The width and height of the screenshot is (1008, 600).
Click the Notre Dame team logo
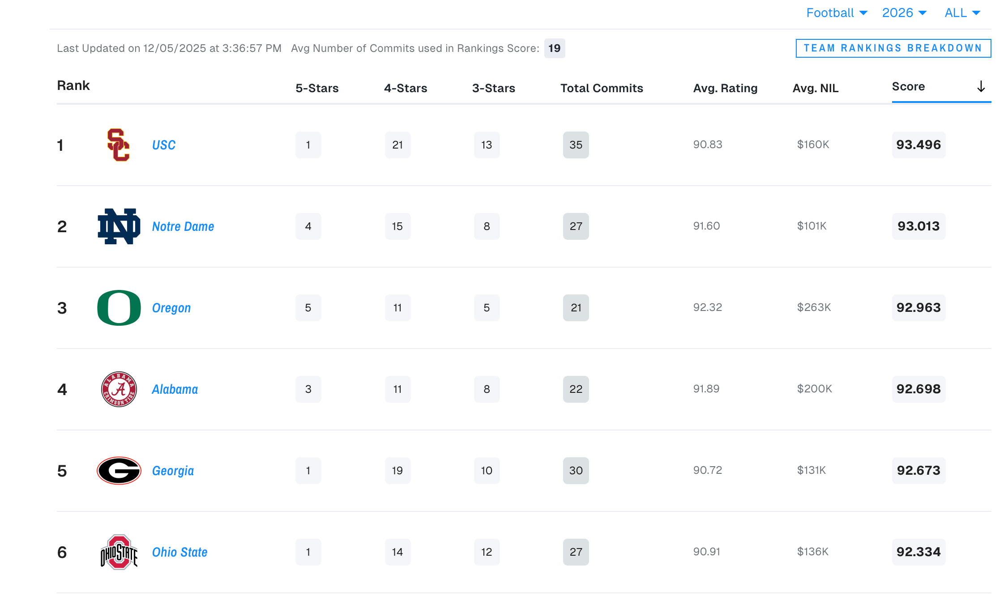[119, 226]
